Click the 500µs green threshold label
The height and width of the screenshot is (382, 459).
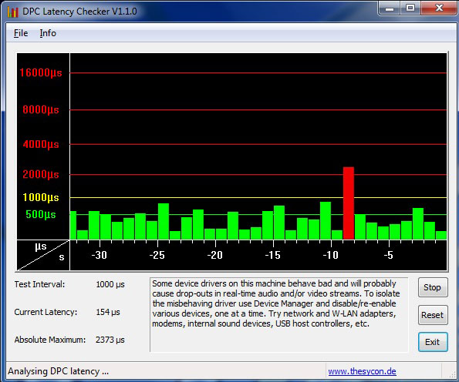pyautogui.click(x=41, y=215)
